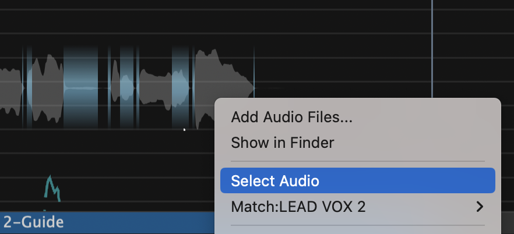Screen dimensions: 514x234
Task: Click the tall vertical playhead line
Action: pyautogui.click(x=432, y=47)
